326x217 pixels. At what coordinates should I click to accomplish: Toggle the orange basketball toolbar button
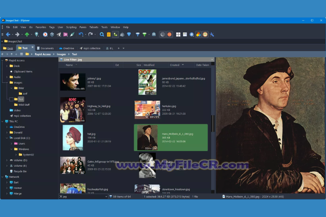(169, 34)
